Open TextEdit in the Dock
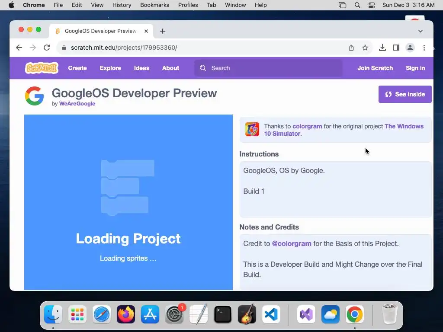Viewport: 443px width, 332px height. click(199, 314)
